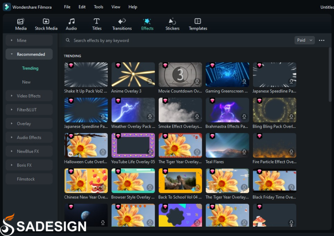Click the effects list vertical scrollbar
Image resolution: width=334 pixels, height=236 pixels.
330,75
